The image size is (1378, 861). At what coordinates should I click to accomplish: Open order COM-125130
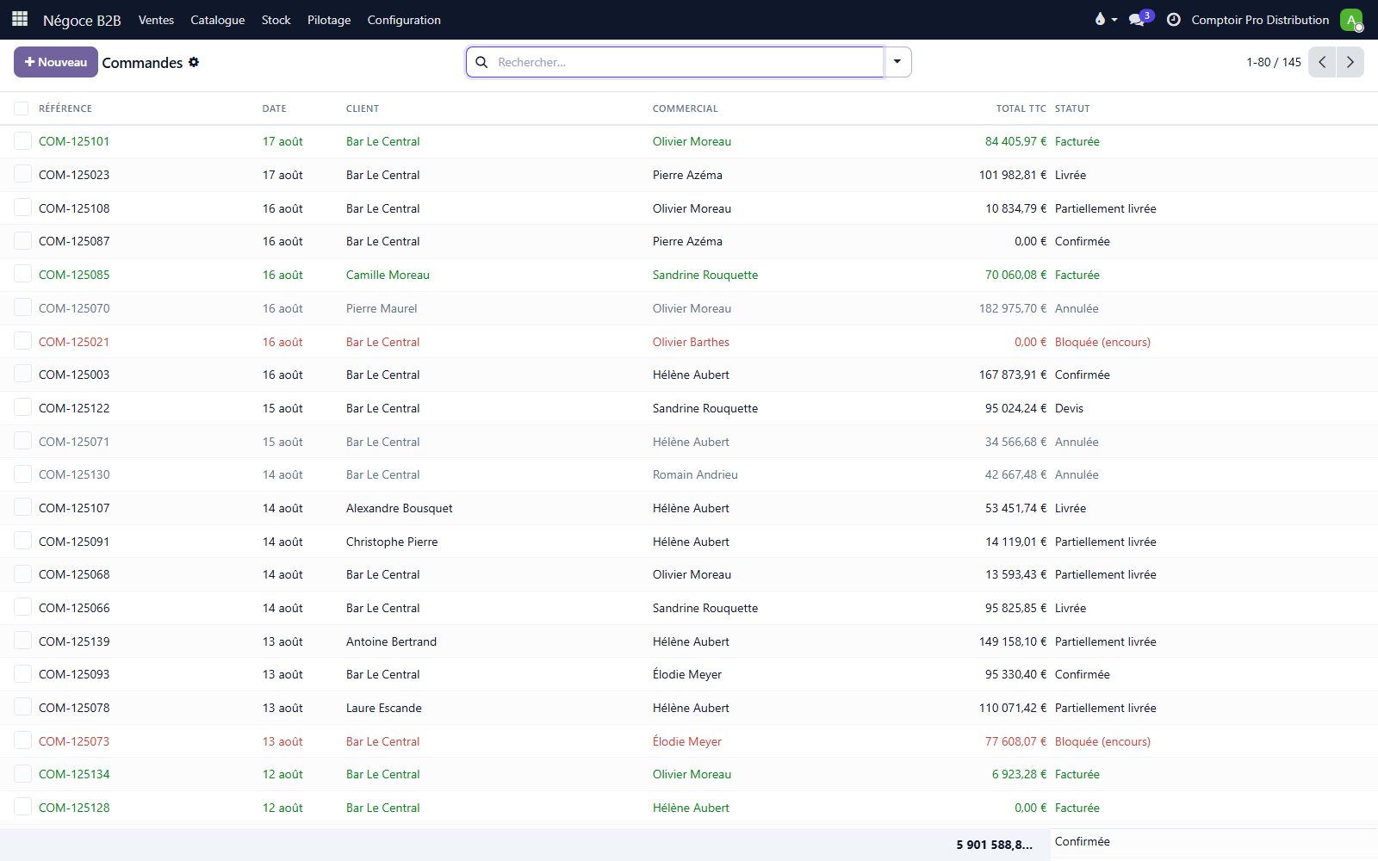tap(74, 474)
